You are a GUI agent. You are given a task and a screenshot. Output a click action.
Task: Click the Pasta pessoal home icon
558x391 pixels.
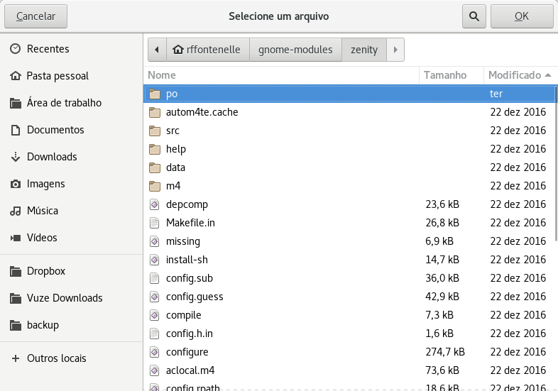15,76
